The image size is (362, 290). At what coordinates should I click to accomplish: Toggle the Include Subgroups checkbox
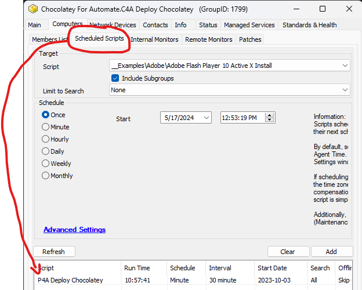pyautogui.click(x=115, y=78)
